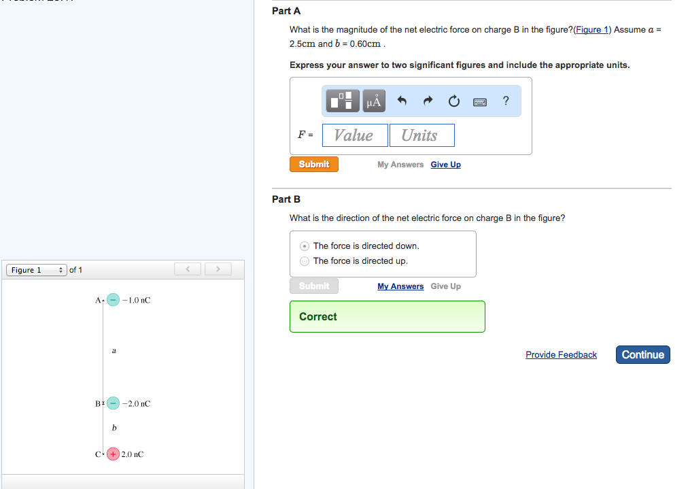Open the µÅ symbols and units menu

(373, 101)
